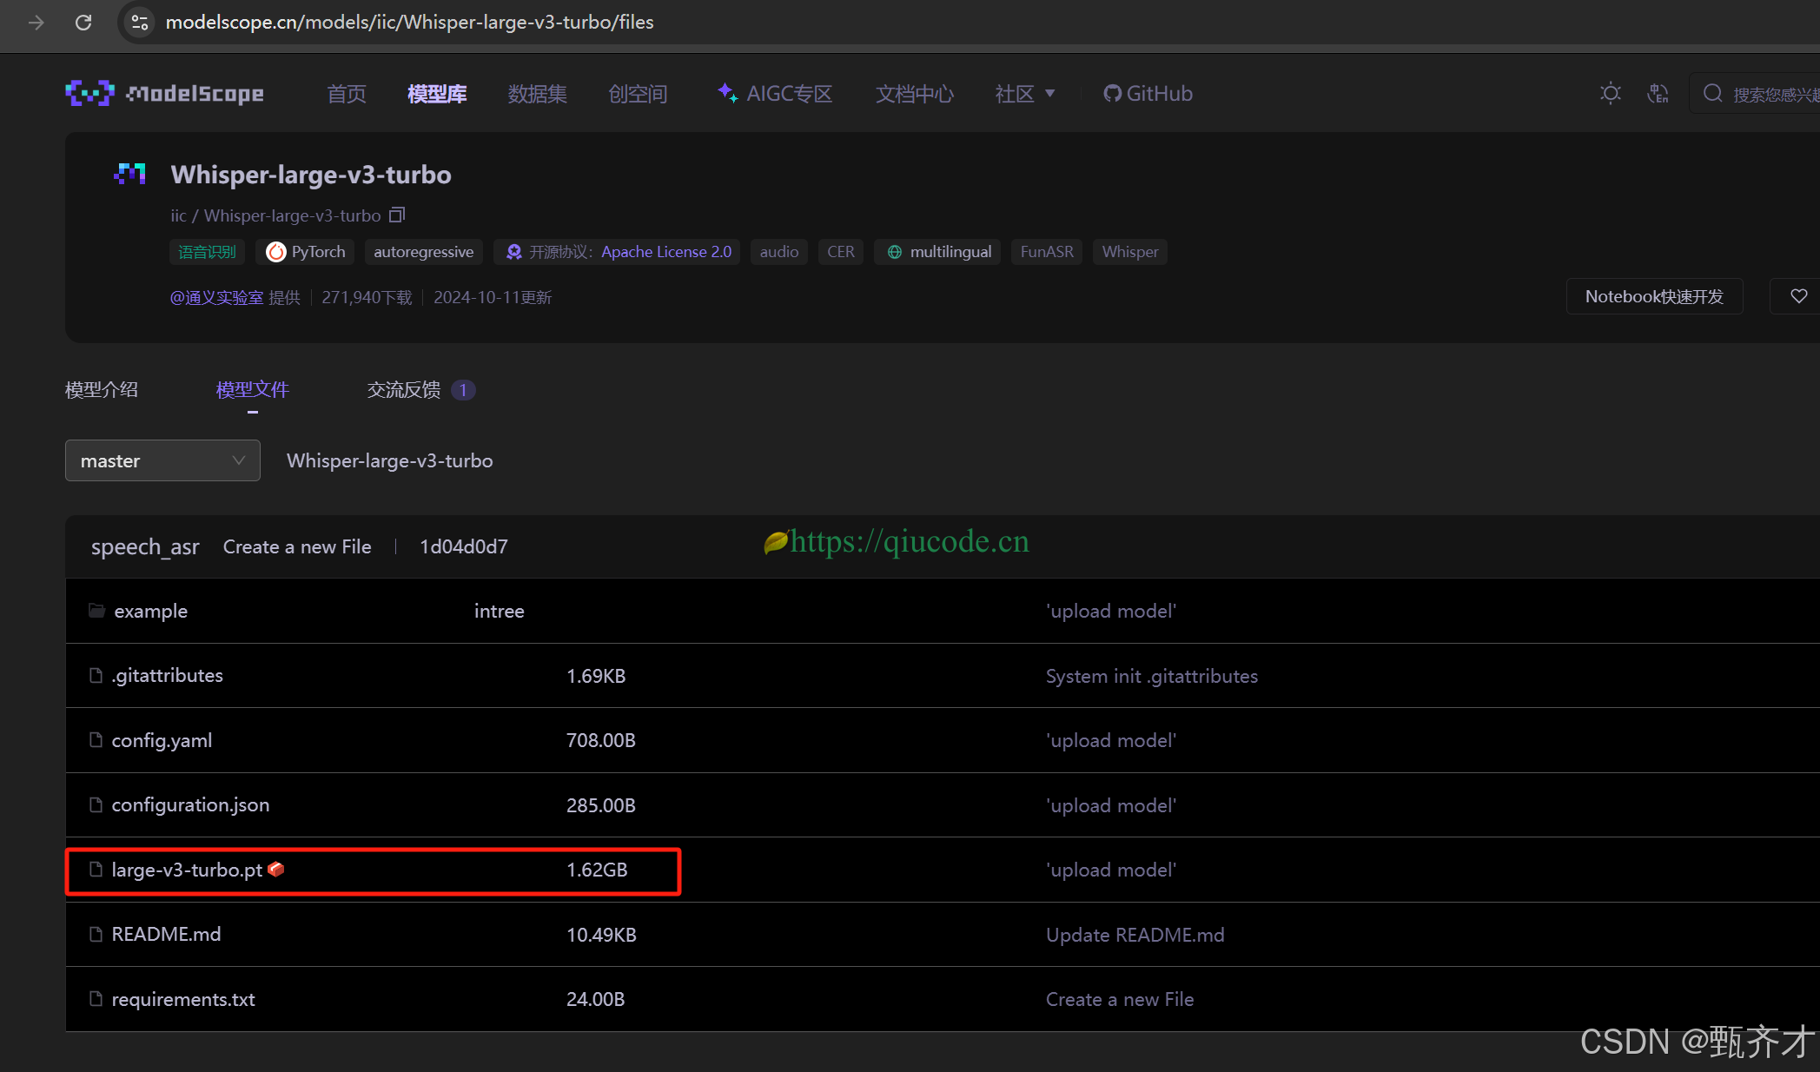Screen dimensions: 1820x1072
Task: Click commit hash 1d04d0d7
Action: pos(464,546)
